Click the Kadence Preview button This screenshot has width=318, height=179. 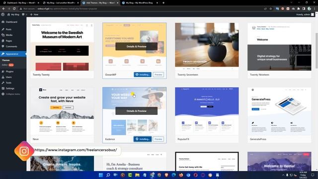pyautogui.click(x=159, y=139)
